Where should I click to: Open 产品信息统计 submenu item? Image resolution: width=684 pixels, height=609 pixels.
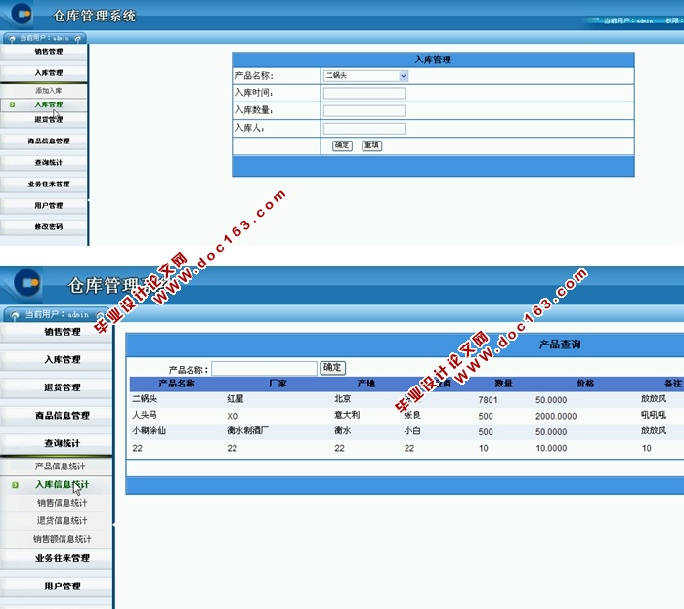[61, 467]
